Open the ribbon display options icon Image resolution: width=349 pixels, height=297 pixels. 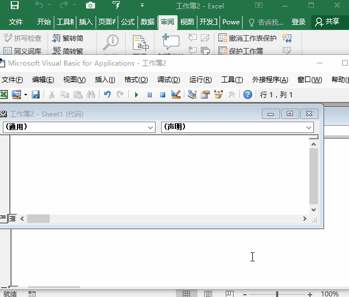click(258, 5)
